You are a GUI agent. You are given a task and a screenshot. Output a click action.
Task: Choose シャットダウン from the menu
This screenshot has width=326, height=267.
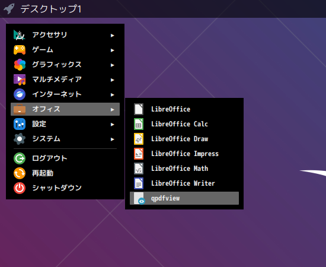click(x=65, y=188)
